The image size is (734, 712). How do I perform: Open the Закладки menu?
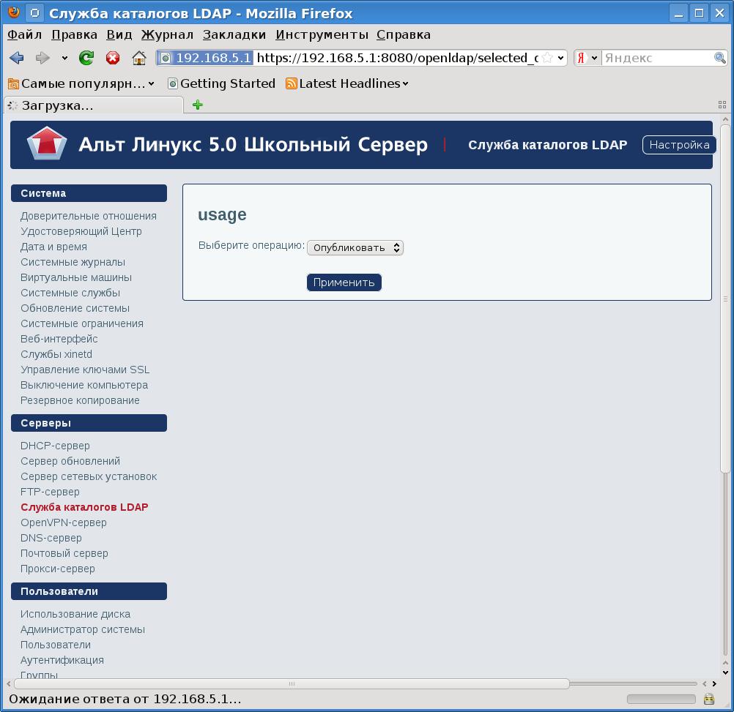[234, 34]
